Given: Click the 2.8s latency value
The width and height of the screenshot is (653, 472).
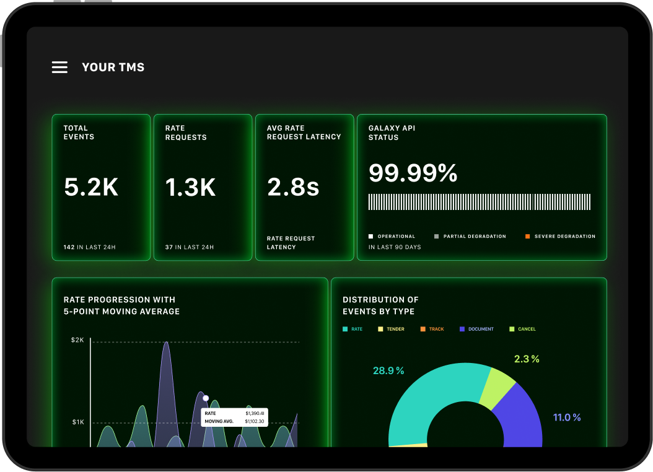Looking at the screenshot, I should pyautogui.click(x=293, y=186).
